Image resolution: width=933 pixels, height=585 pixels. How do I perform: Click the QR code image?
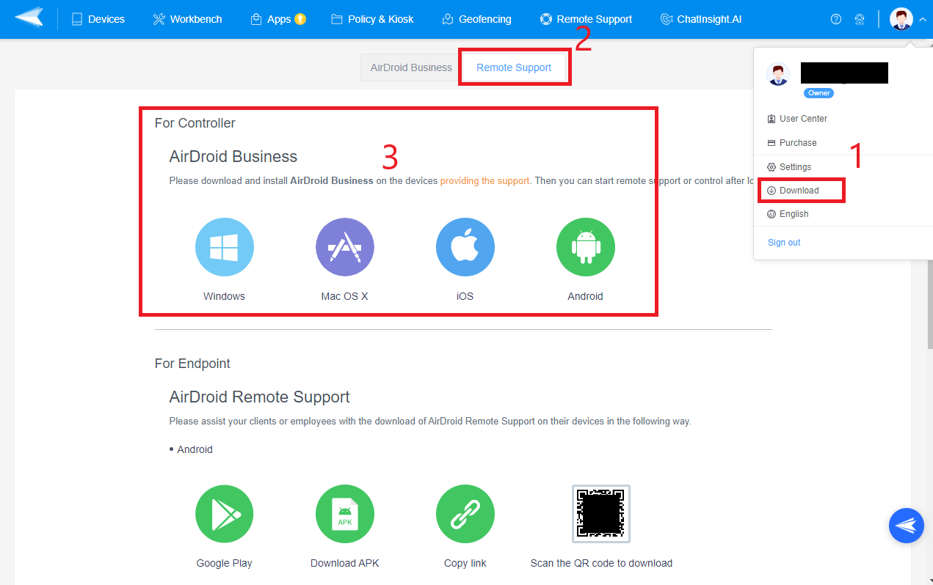coord(601,514)
